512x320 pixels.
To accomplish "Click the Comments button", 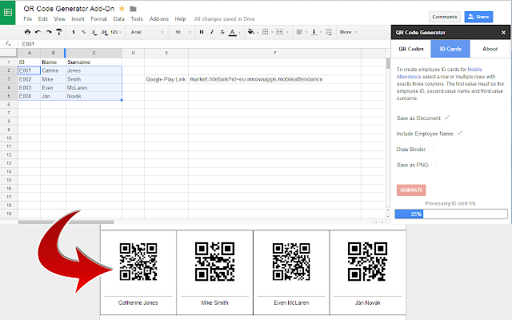I will coord(445,17).
